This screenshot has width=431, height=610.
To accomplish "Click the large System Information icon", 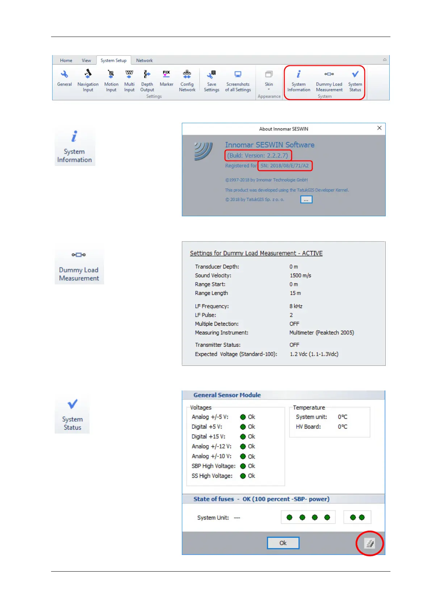I will (x=75, y=146).
